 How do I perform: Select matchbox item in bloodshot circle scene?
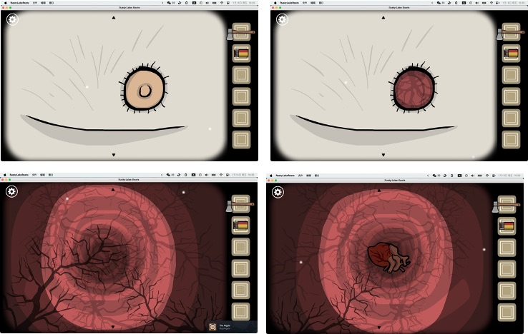click(511, 53)
